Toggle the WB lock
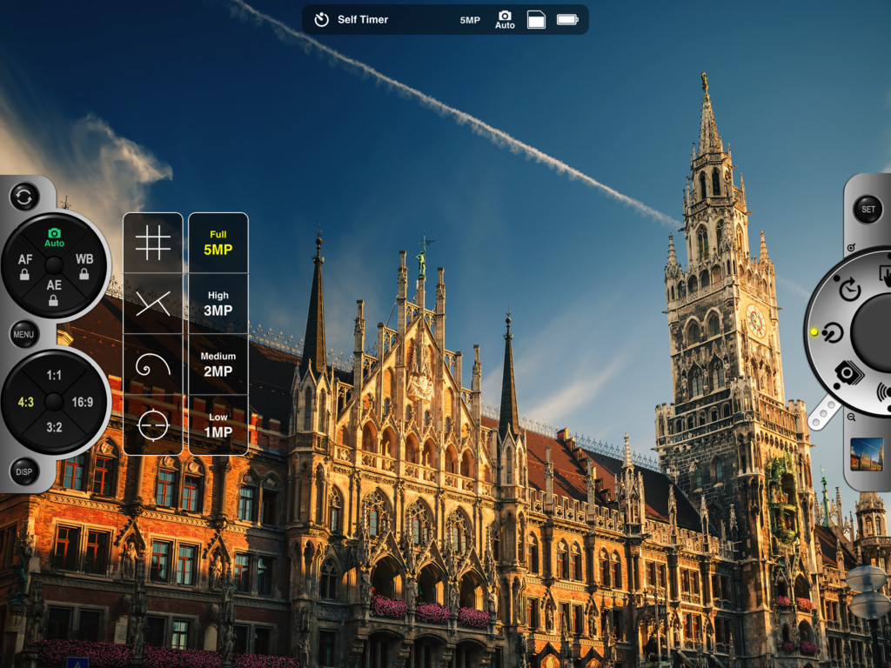Image resolution: width=891 pixels, height=668 pixels. tap(84, 265)
